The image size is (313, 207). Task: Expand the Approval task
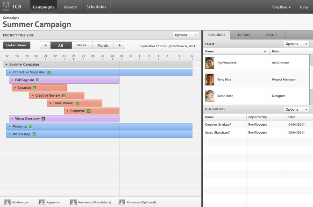click(67, 111)
